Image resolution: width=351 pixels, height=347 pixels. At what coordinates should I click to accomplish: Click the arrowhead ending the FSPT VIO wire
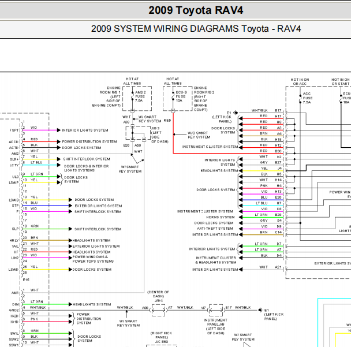[x=59, y=130]
